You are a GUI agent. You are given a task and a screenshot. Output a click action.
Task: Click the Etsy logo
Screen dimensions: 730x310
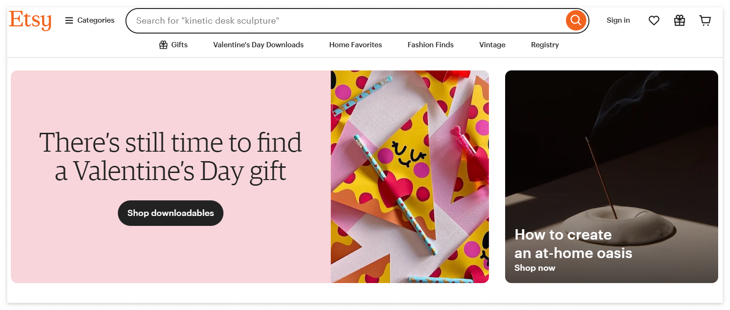click(x=30, y=20)
